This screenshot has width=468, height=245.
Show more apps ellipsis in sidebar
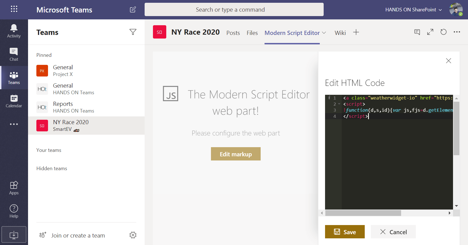(x=14, y=124)
